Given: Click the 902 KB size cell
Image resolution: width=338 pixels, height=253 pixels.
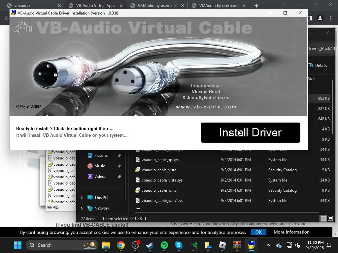Looking at the screenshot, I should (324, 98).
